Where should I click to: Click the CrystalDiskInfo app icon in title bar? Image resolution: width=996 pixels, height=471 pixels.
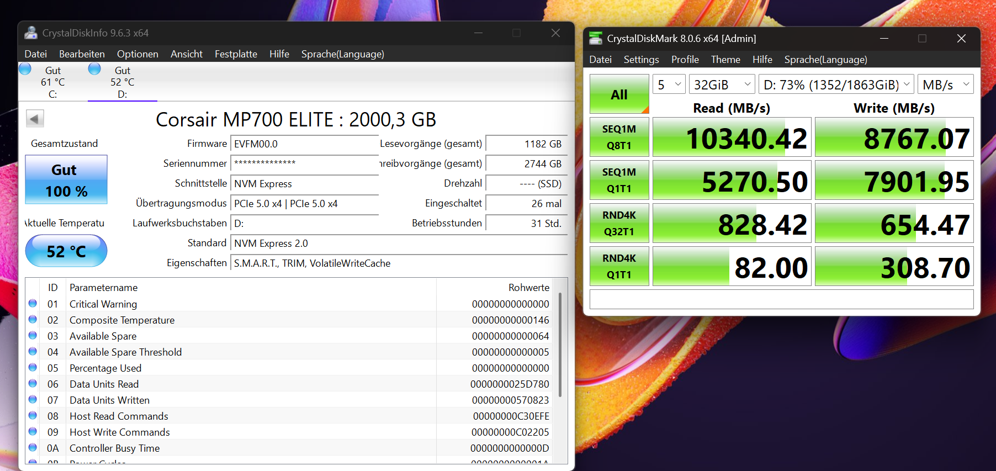click(x=31, y=33)
